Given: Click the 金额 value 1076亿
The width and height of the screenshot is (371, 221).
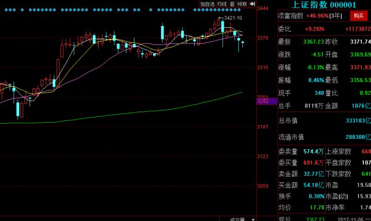Looking at the screenshot, I should [x=361, y=106].
